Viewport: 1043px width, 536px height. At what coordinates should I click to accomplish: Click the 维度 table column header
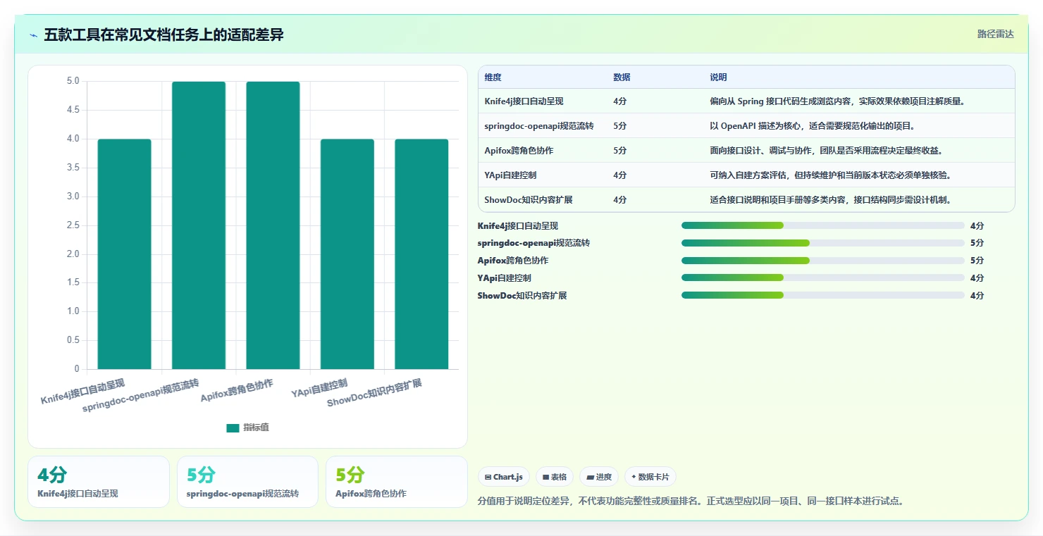click(x=493, y=77)
